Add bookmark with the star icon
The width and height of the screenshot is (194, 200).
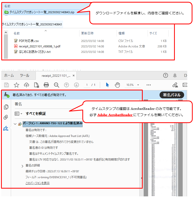tap(17, 85)
